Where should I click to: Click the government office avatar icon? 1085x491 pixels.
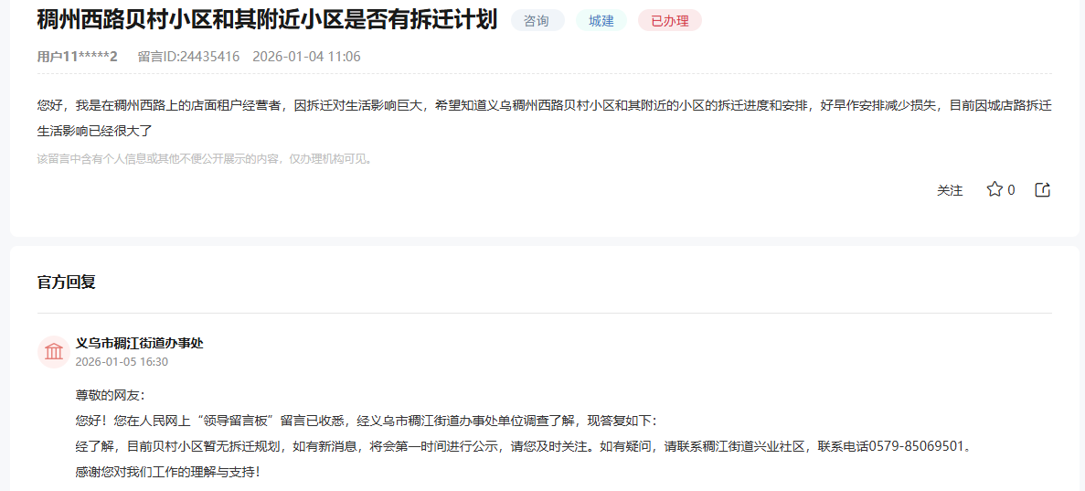pyautogui.click(x=54, y=352)
